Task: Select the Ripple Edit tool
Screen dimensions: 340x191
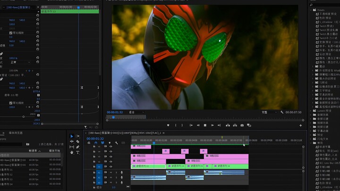Action: pos(72,141)
